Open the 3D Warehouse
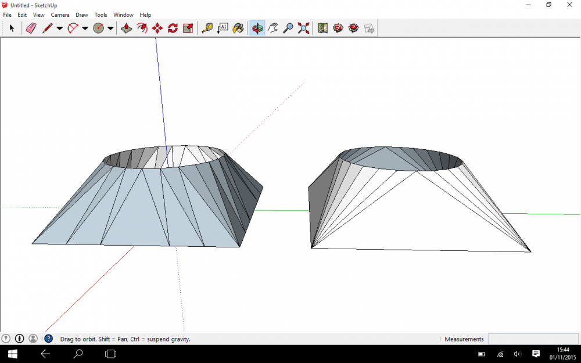 338,28
